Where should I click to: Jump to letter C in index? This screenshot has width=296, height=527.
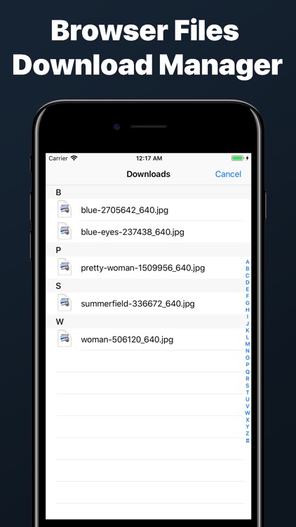pyautogui.click(x=248, y=275)
